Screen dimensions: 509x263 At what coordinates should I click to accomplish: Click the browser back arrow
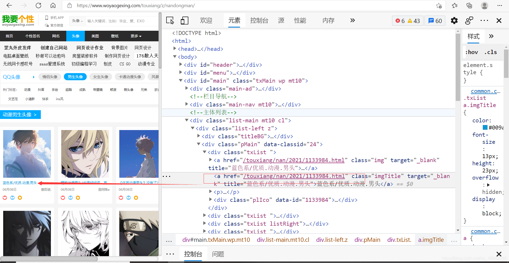click(9, 5)
